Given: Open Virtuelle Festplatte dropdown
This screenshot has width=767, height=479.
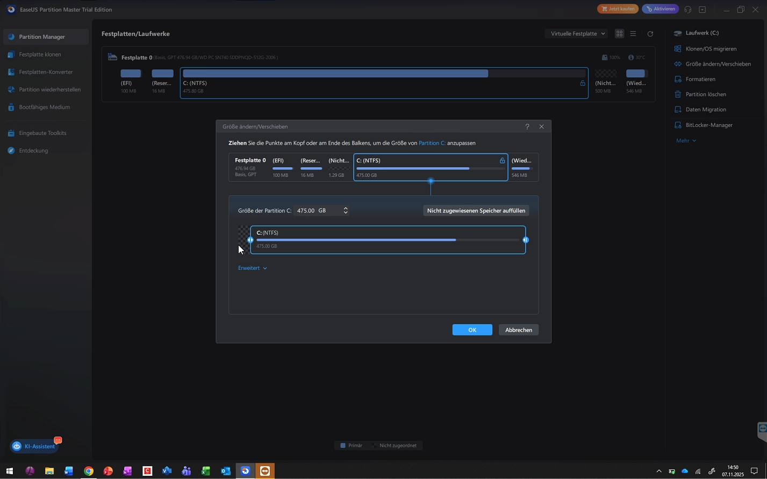Looking at the screenshot, I should click(x=577, y=34).
